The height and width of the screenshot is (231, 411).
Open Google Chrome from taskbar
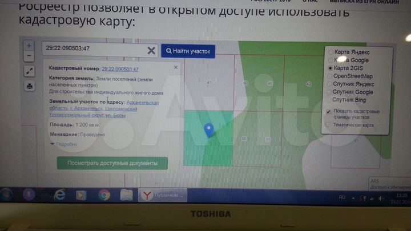104,196
